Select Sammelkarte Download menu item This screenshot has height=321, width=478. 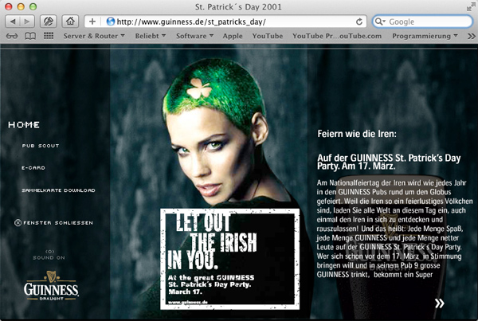tap(58, 190)
